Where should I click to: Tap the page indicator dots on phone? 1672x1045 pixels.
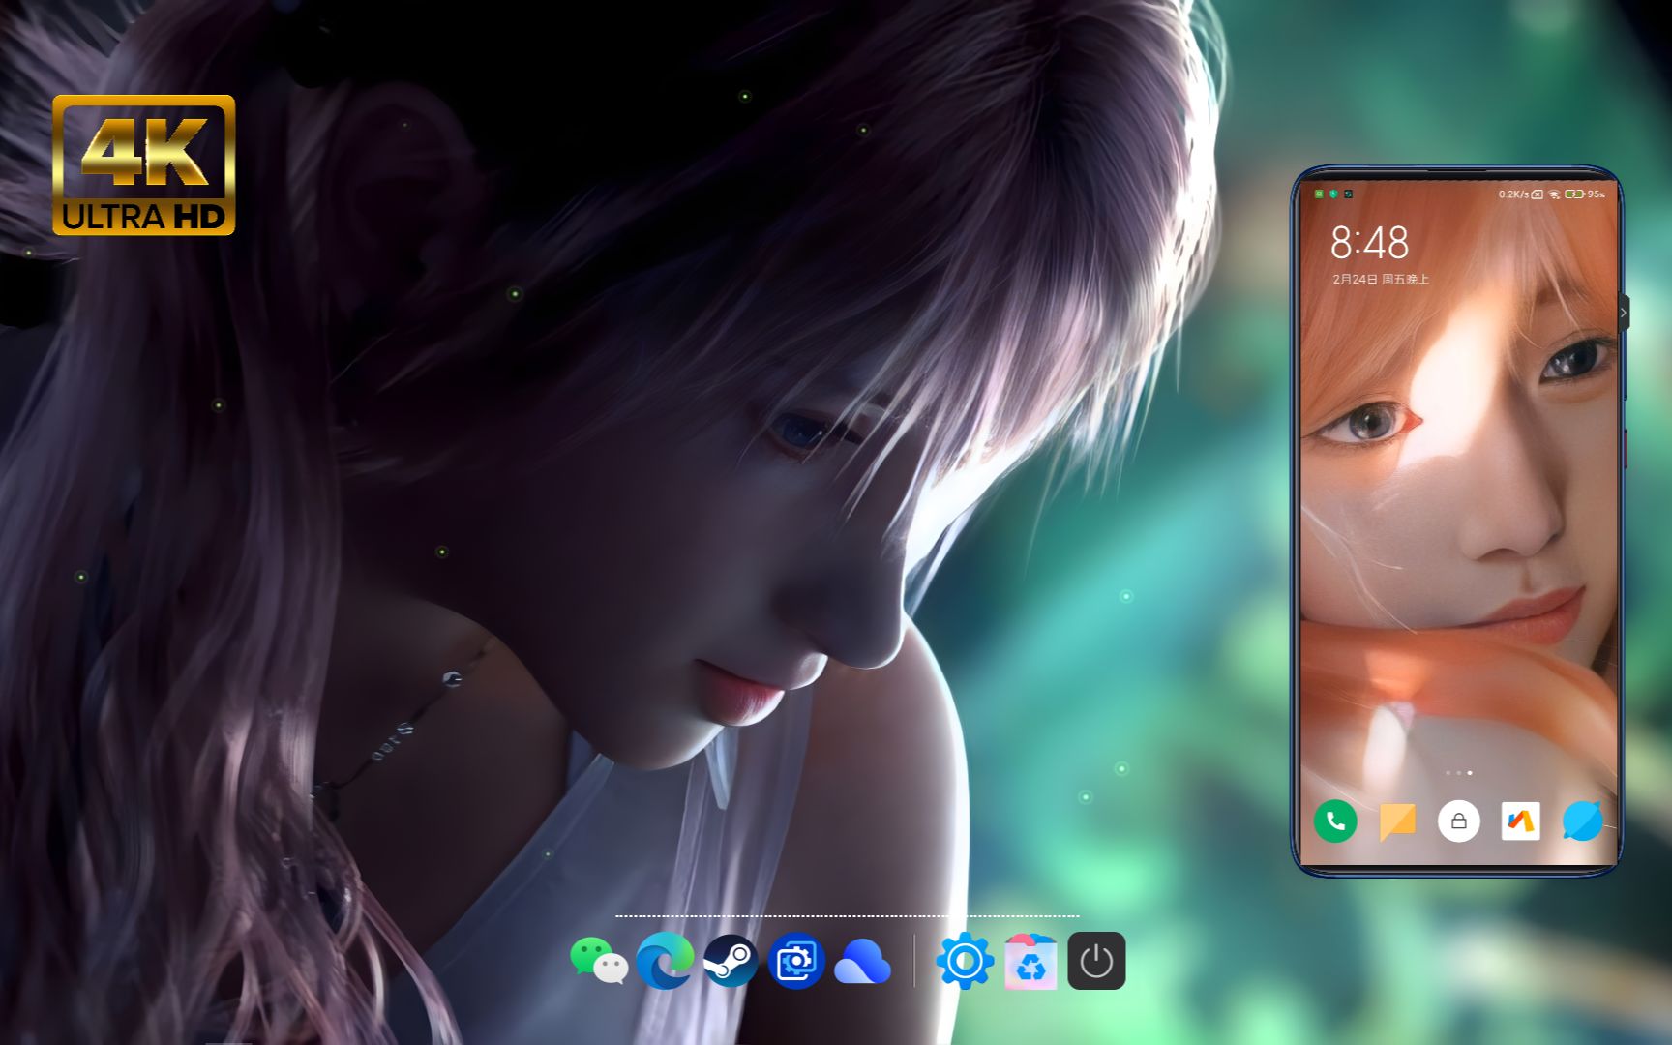point(1459,773)
